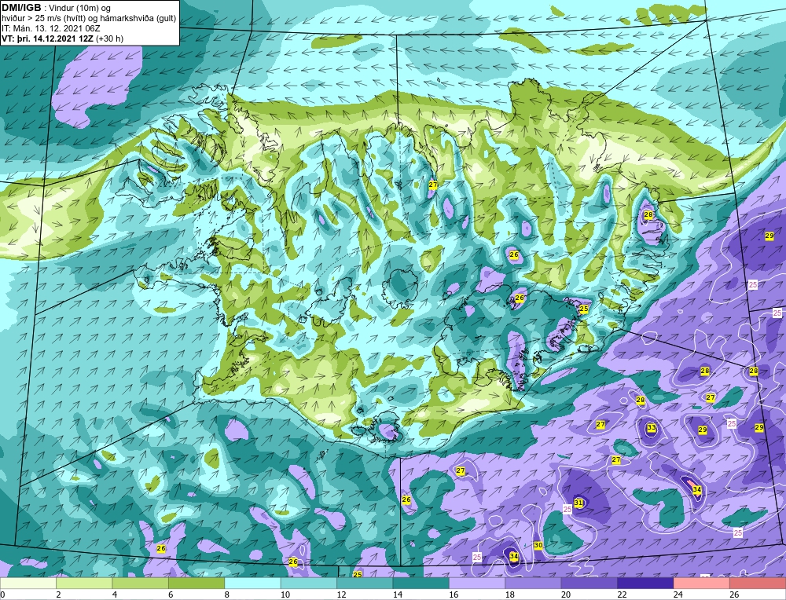786x600 pixels.
Task: Click the 20–22 m/s violet legend swatch
Action: click(x=589, y=584)
